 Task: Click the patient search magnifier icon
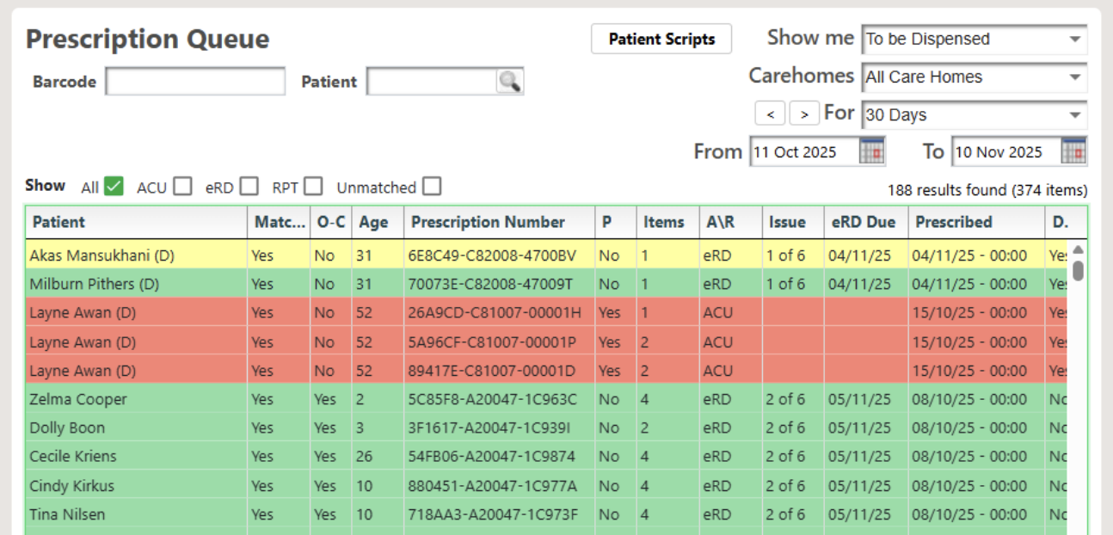[x=510, y=82]
